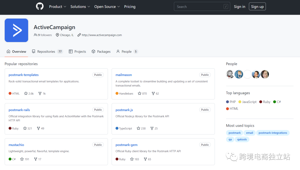Open the mustachio repository
Viewport: 300px width, 170px height.
tap(16, 145)
